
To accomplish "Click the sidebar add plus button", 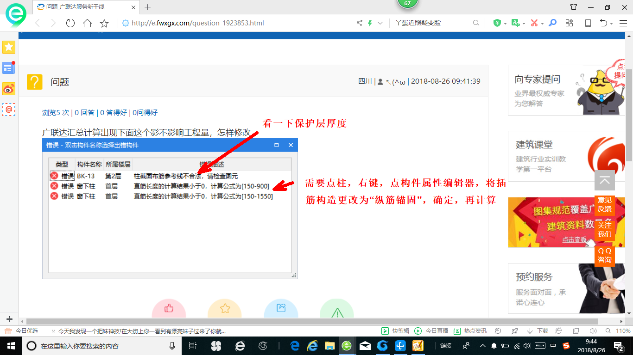I will [x=9, y=319].
